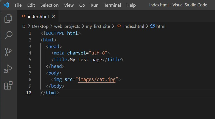Click line number 5 in the gutter
Image resolution: width=215 pixels, height=119 pixels.
tap(30, 59)
